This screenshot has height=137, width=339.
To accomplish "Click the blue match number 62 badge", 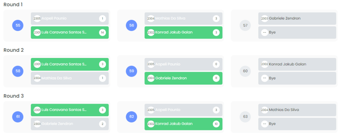I will coord(132,117).
